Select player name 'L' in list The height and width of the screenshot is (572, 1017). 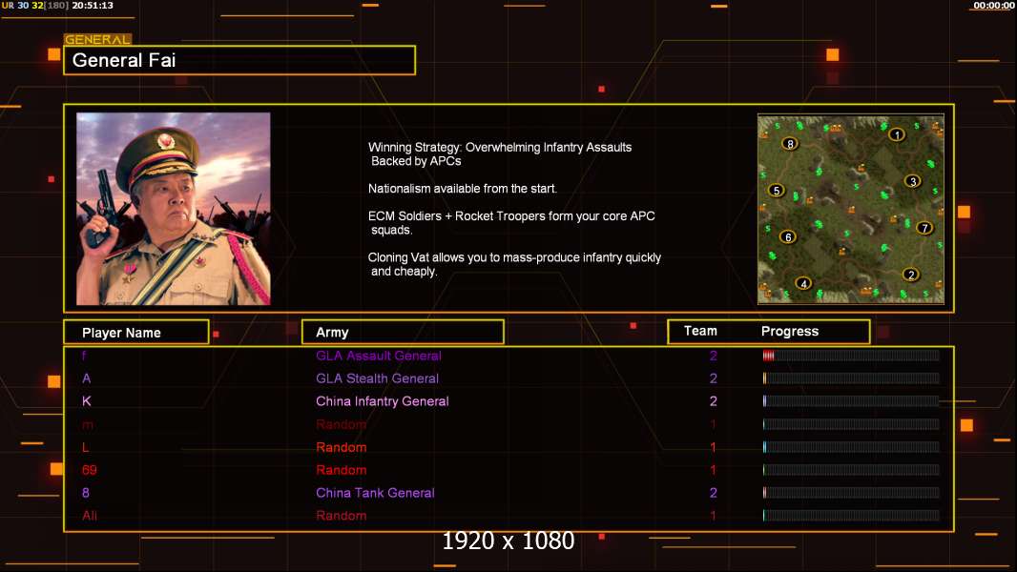(85, 447)
